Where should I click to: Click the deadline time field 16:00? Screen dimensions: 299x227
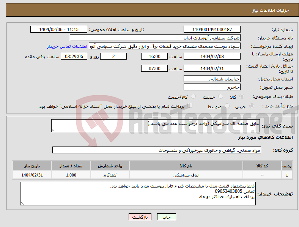pos(154,56)
